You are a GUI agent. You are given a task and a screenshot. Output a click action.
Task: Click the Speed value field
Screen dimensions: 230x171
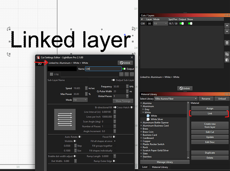coord(79,88)
